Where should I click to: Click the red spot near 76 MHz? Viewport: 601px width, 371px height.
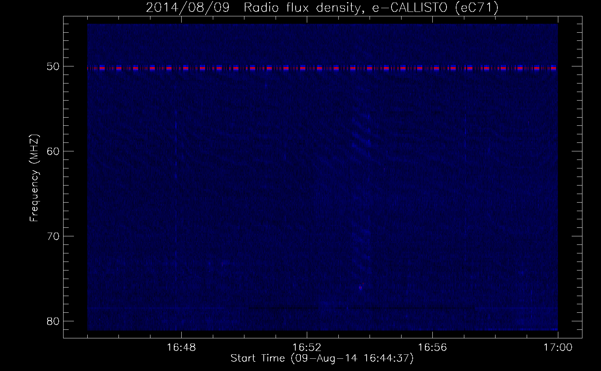[360, 287]
